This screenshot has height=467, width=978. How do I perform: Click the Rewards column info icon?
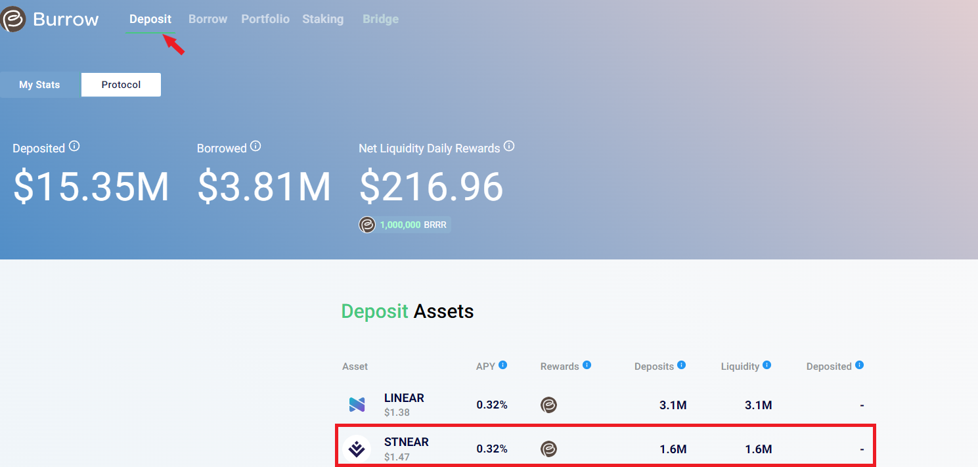(x=587, y=365)
